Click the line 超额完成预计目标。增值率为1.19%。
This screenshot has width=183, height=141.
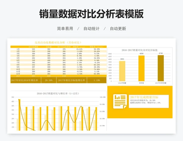(x=146, y=103)
